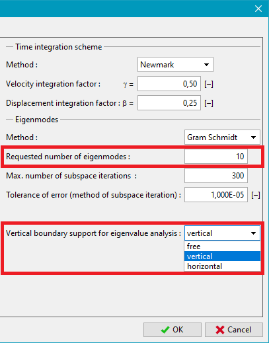The image size is (269, 343).
Task: Close the dialog with the X button
Action: tap(258, 9)
